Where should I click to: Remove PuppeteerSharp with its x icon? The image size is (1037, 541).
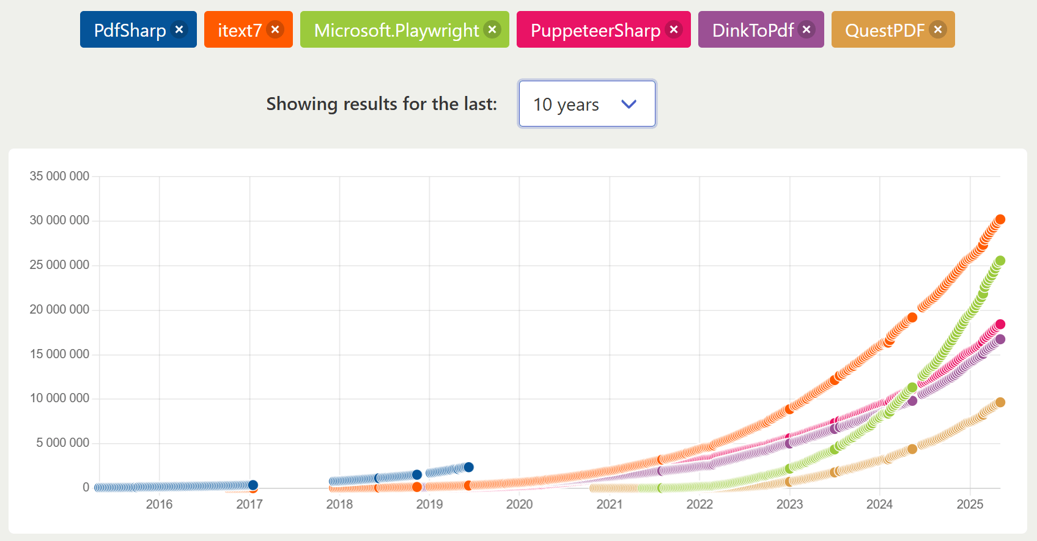pos(674,29)
